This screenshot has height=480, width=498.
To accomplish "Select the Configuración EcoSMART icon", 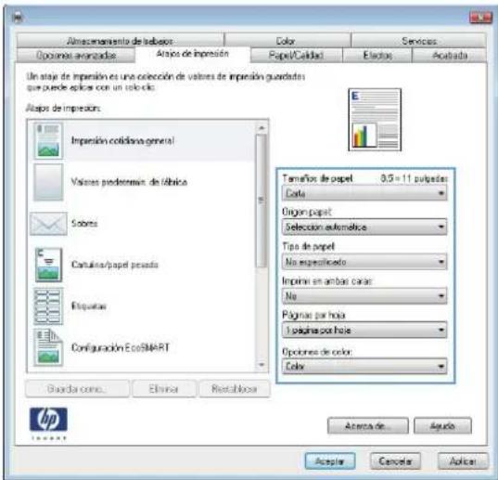I will [x=48, y=347].
